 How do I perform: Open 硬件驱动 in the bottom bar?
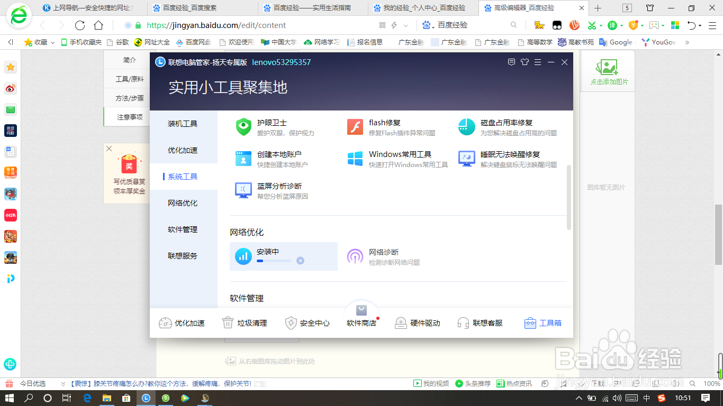pos(417,323)
